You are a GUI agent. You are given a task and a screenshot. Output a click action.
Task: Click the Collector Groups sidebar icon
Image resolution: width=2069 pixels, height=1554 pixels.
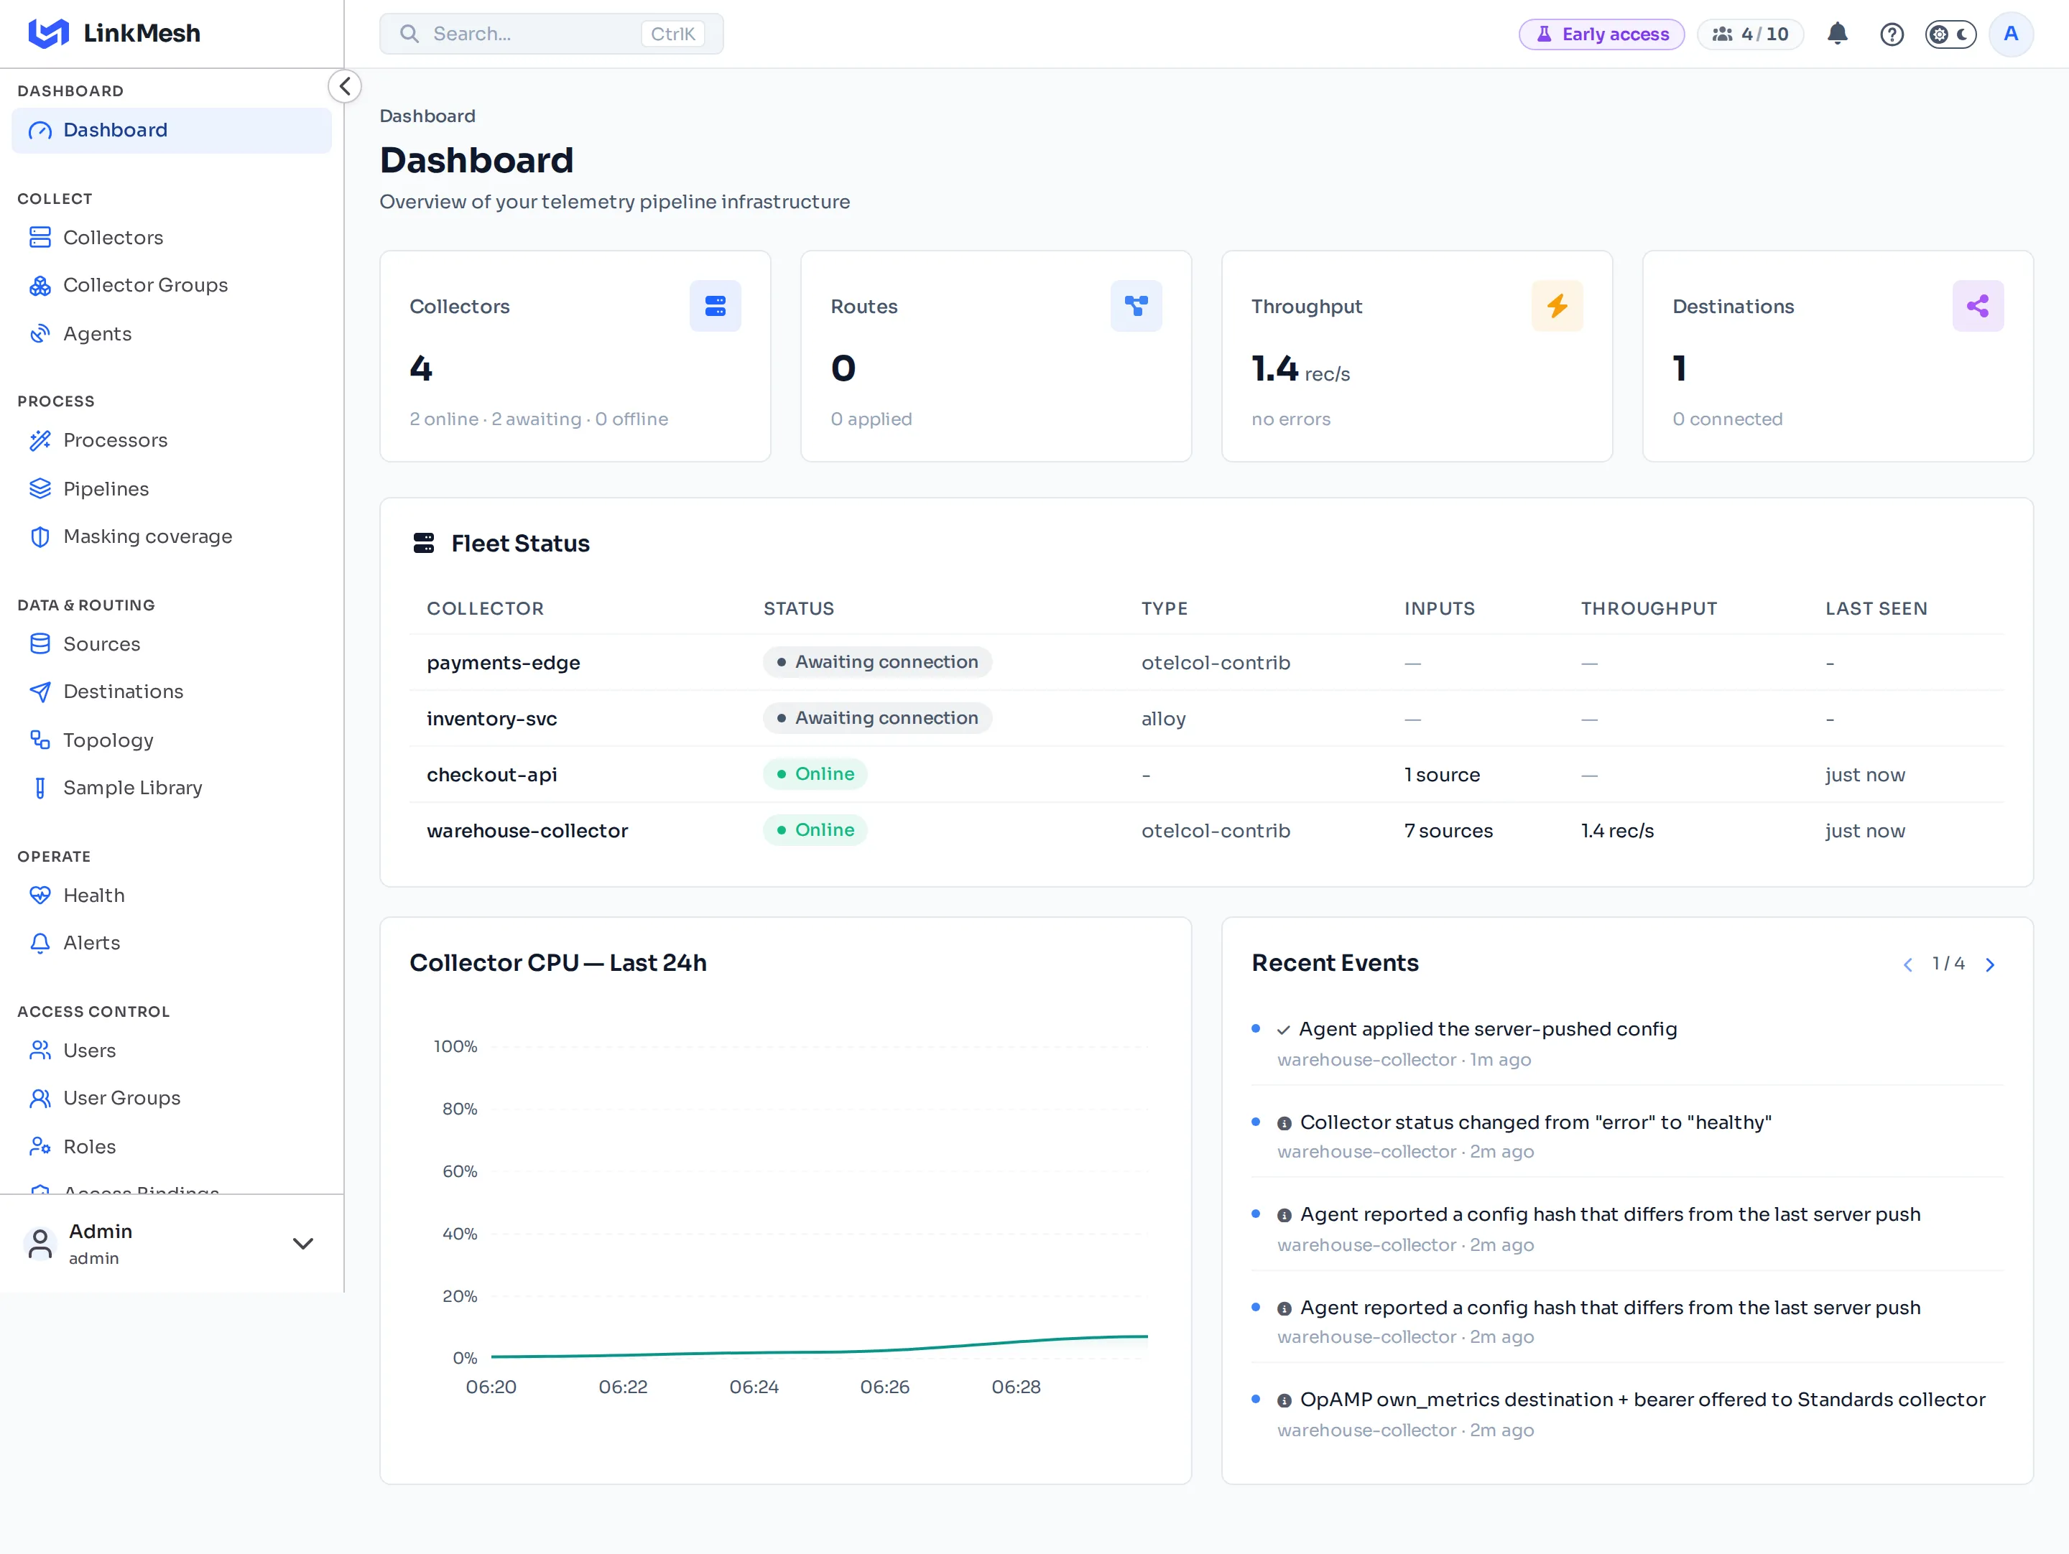tap(40, 285)
